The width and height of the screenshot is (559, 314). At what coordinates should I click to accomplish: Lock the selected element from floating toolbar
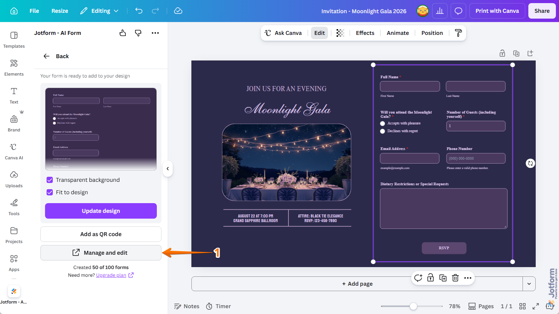tap(431, 278)
